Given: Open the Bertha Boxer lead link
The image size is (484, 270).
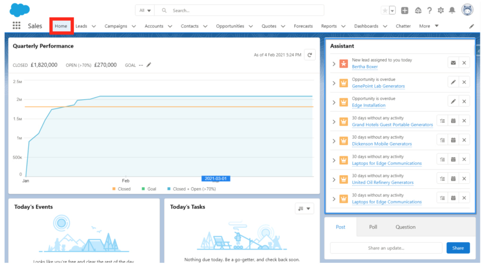Looking at the screenshot, I should pyautogui.click(x=364, y=67).
